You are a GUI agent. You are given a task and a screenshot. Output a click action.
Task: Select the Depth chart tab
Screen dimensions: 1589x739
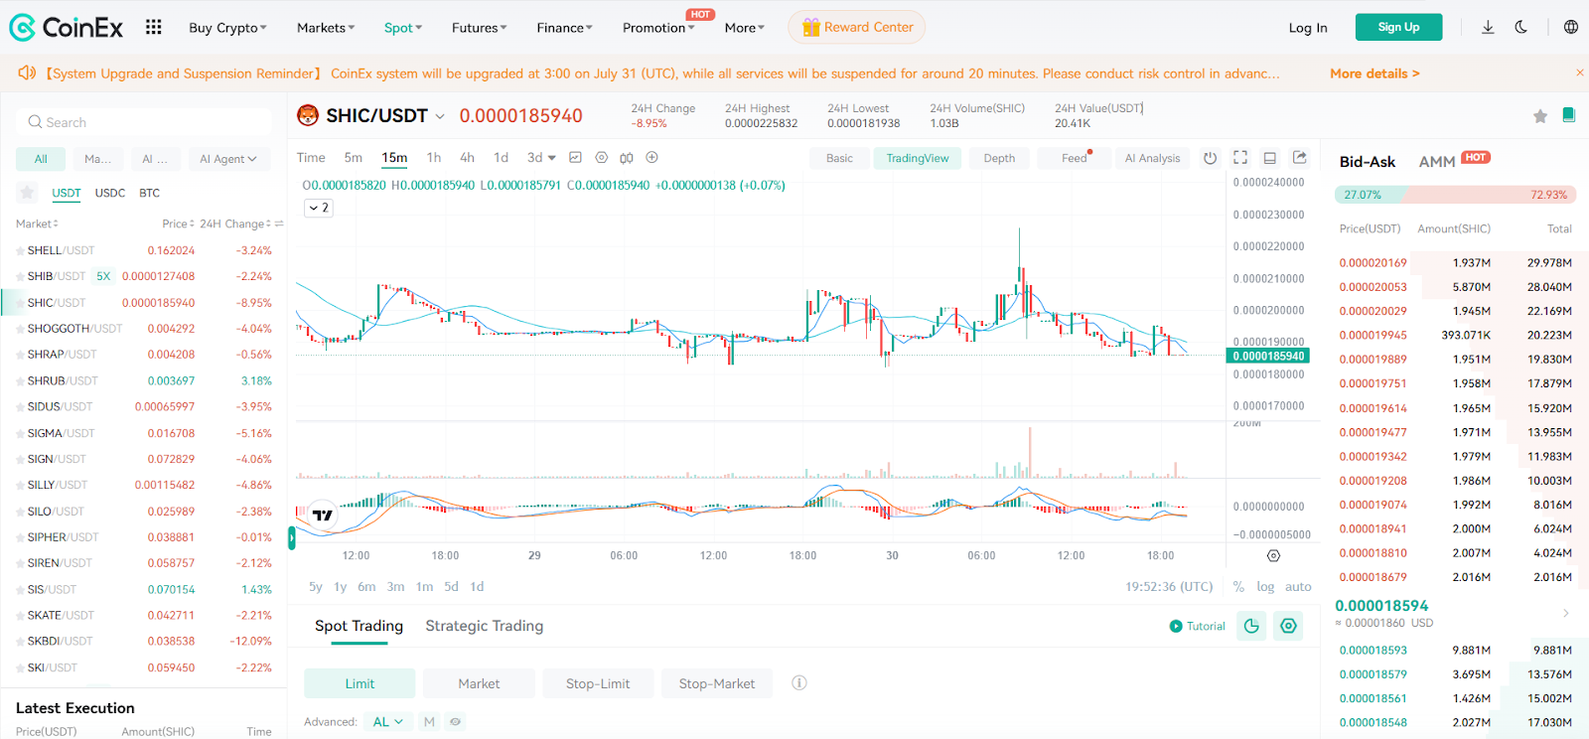click(999, 158)
